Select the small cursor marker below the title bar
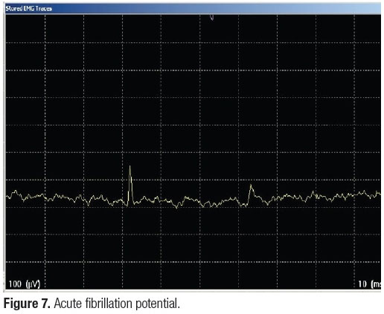 pos(212,17)
